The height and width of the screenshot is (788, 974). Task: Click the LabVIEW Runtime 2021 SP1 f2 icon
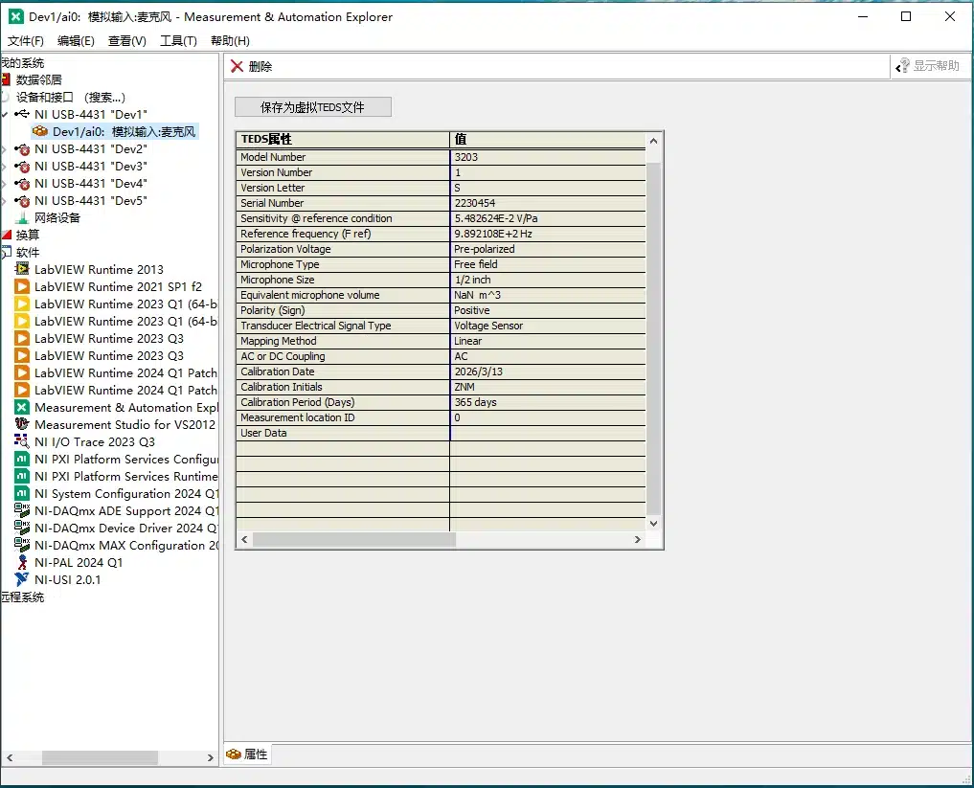22,287
